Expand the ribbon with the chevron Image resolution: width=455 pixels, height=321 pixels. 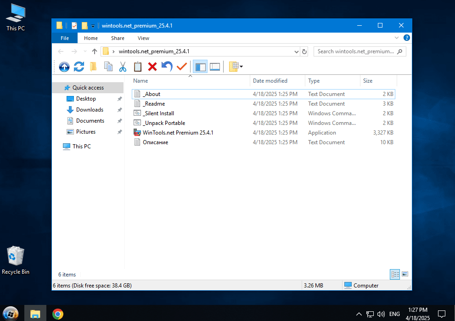click(396, 38)
